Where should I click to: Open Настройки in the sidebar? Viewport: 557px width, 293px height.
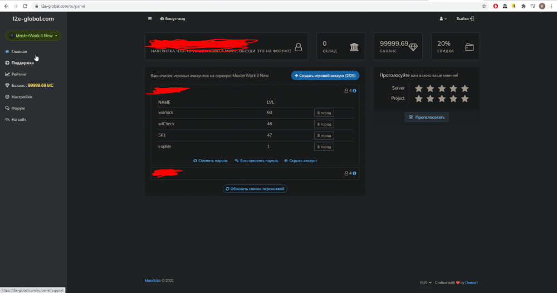click(x=21, y=97)
